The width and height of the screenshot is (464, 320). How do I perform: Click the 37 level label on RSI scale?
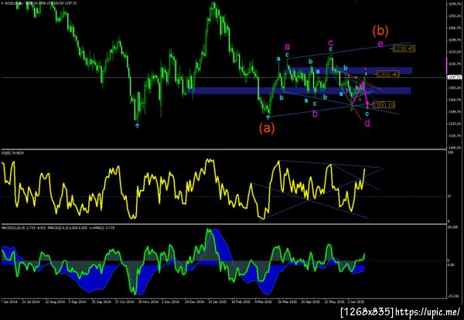click(449, 196)
